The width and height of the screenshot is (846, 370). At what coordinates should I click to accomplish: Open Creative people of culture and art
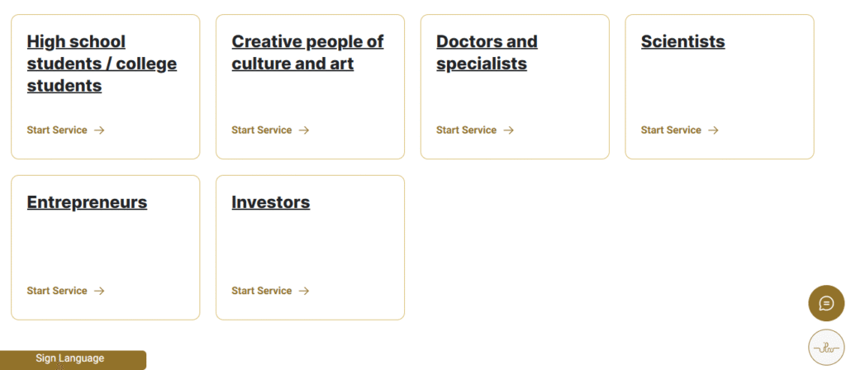(307, 52)
